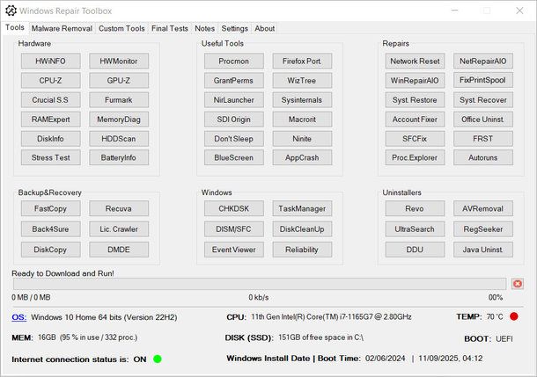Run DDU
This screenshot has height=377, width=537.
[415, 250]
